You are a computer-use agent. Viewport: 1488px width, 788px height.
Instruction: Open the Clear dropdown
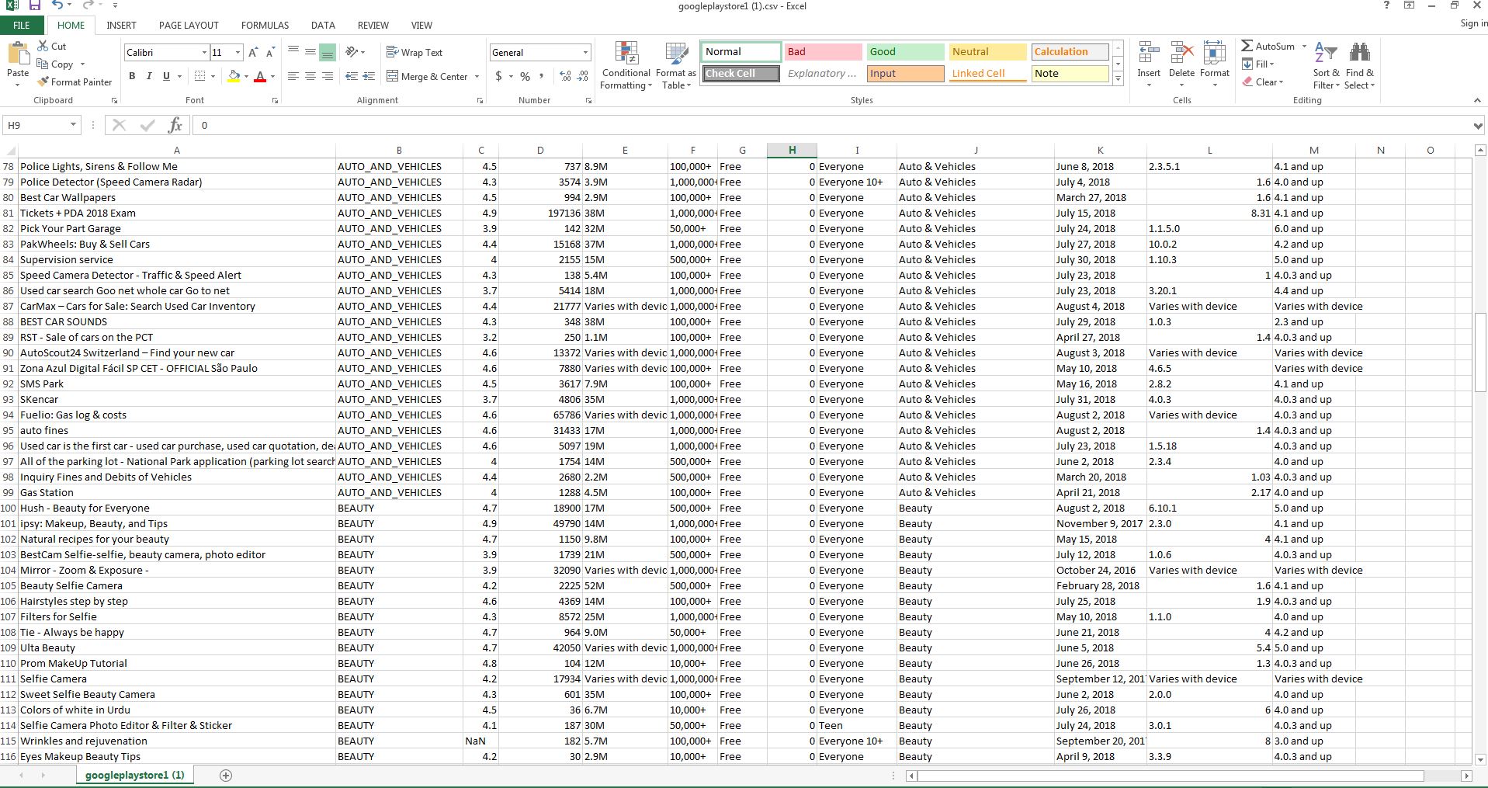(x=1263, y=82)
